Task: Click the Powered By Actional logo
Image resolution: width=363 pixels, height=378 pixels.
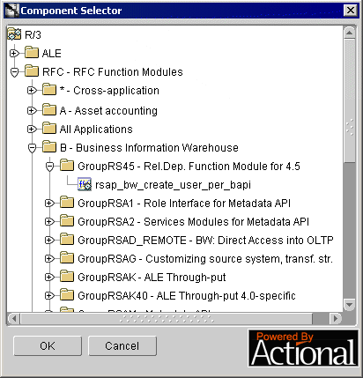Action: (303, 348)
